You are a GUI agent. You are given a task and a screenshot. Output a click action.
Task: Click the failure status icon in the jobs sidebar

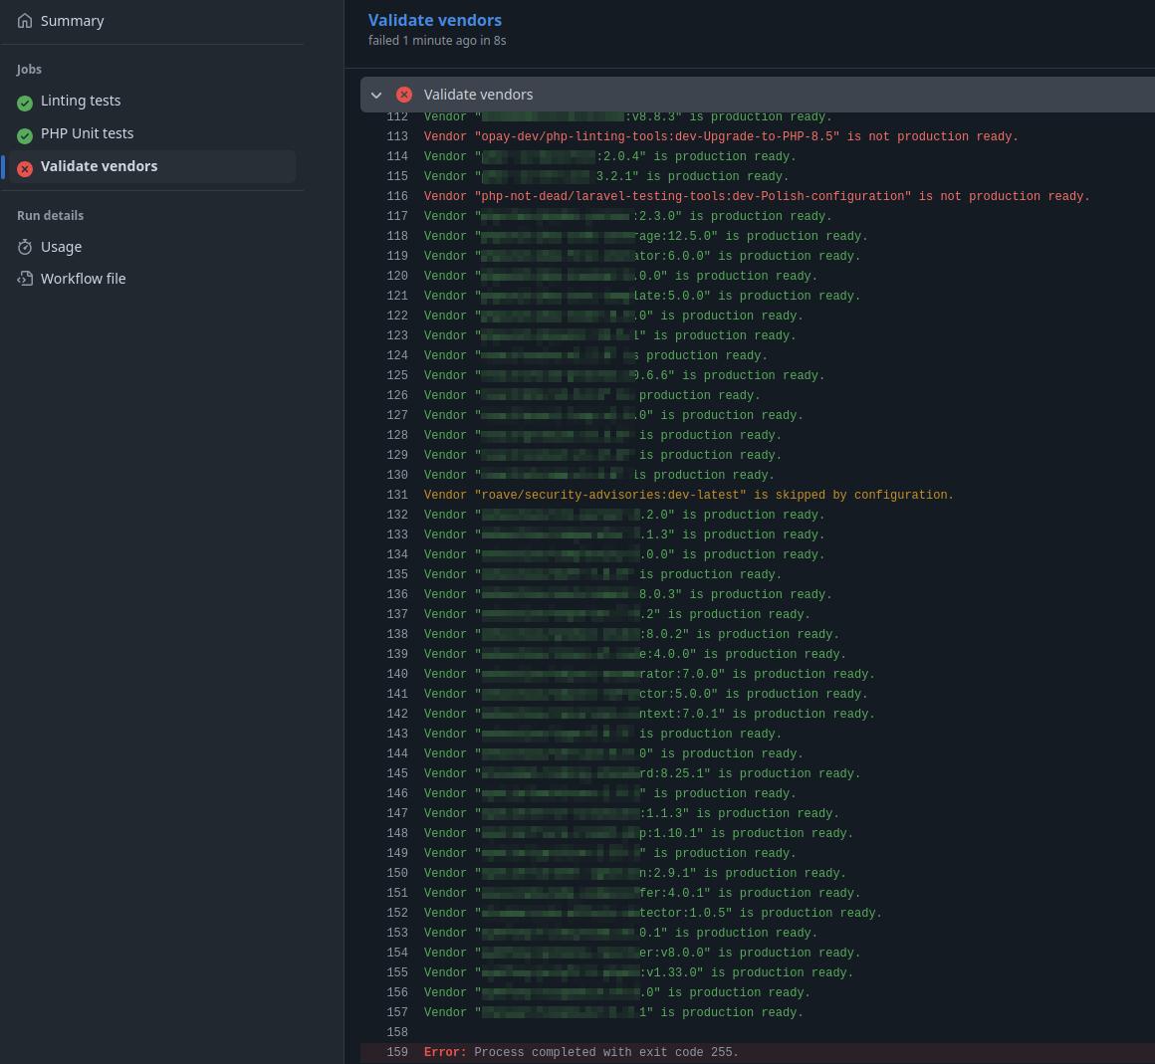tap(25, 168)
